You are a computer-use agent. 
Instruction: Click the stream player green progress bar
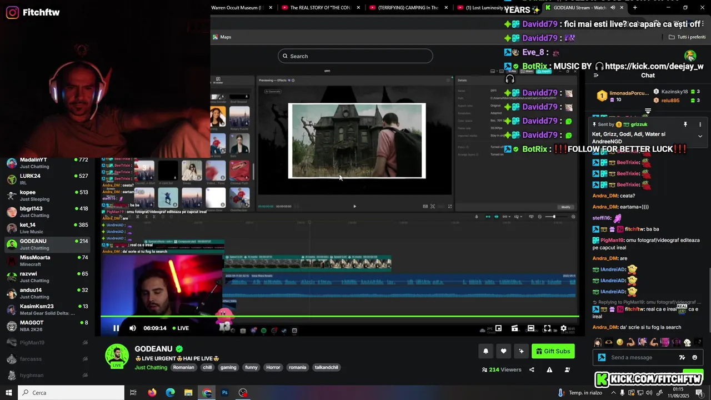point(339,317)
